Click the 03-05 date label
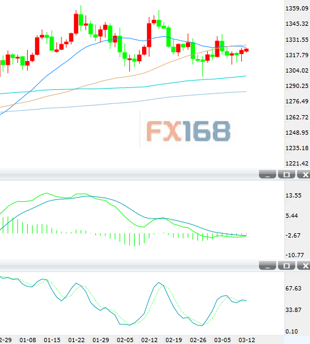The width and height of the screenshot is (310, 344). coord(222,340)
